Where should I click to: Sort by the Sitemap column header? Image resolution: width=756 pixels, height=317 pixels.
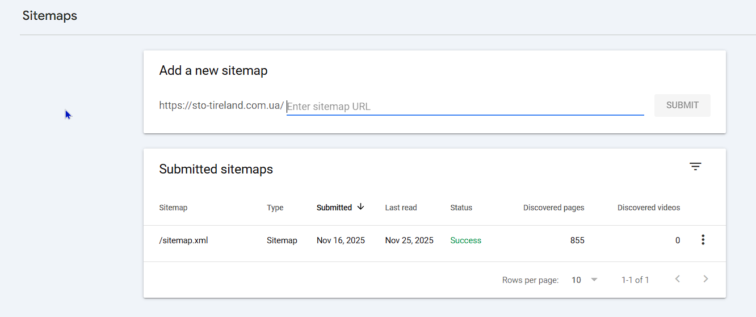[x=173, y=208]
